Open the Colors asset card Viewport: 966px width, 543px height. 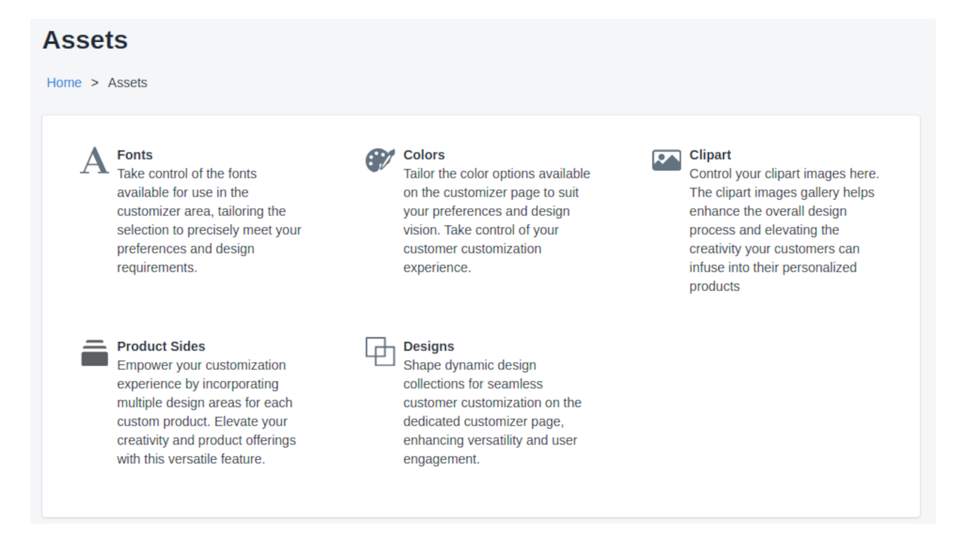tap(483, 211)
